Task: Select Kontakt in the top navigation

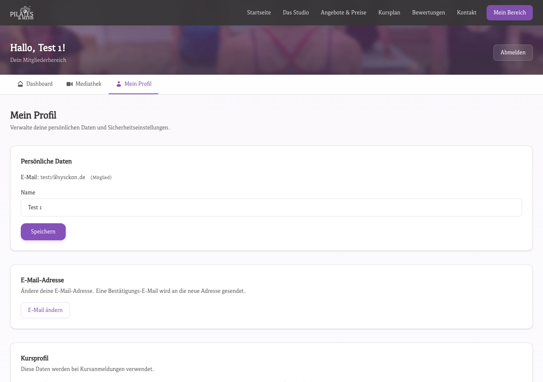Action: click(467, 13)
